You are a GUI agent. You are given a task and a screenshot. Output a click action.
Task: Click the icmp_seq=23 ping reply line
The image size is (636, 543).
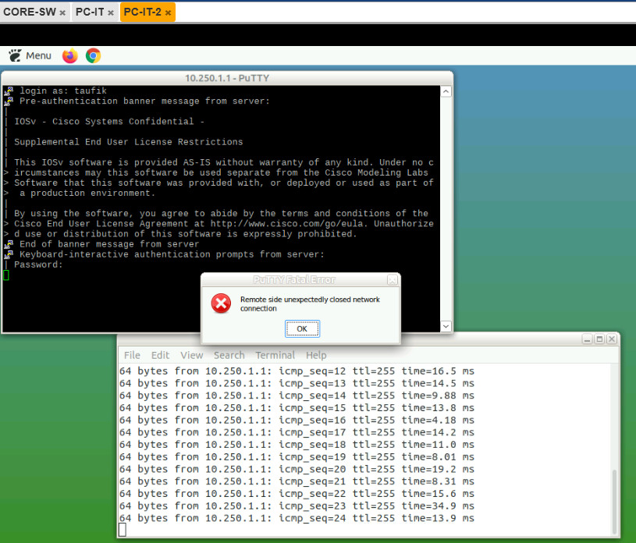297,506
